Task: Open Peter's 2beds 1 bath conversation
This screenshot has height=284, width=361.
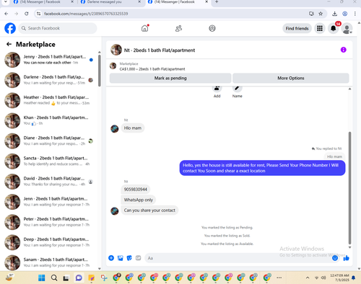Action: tap(49, 222)
